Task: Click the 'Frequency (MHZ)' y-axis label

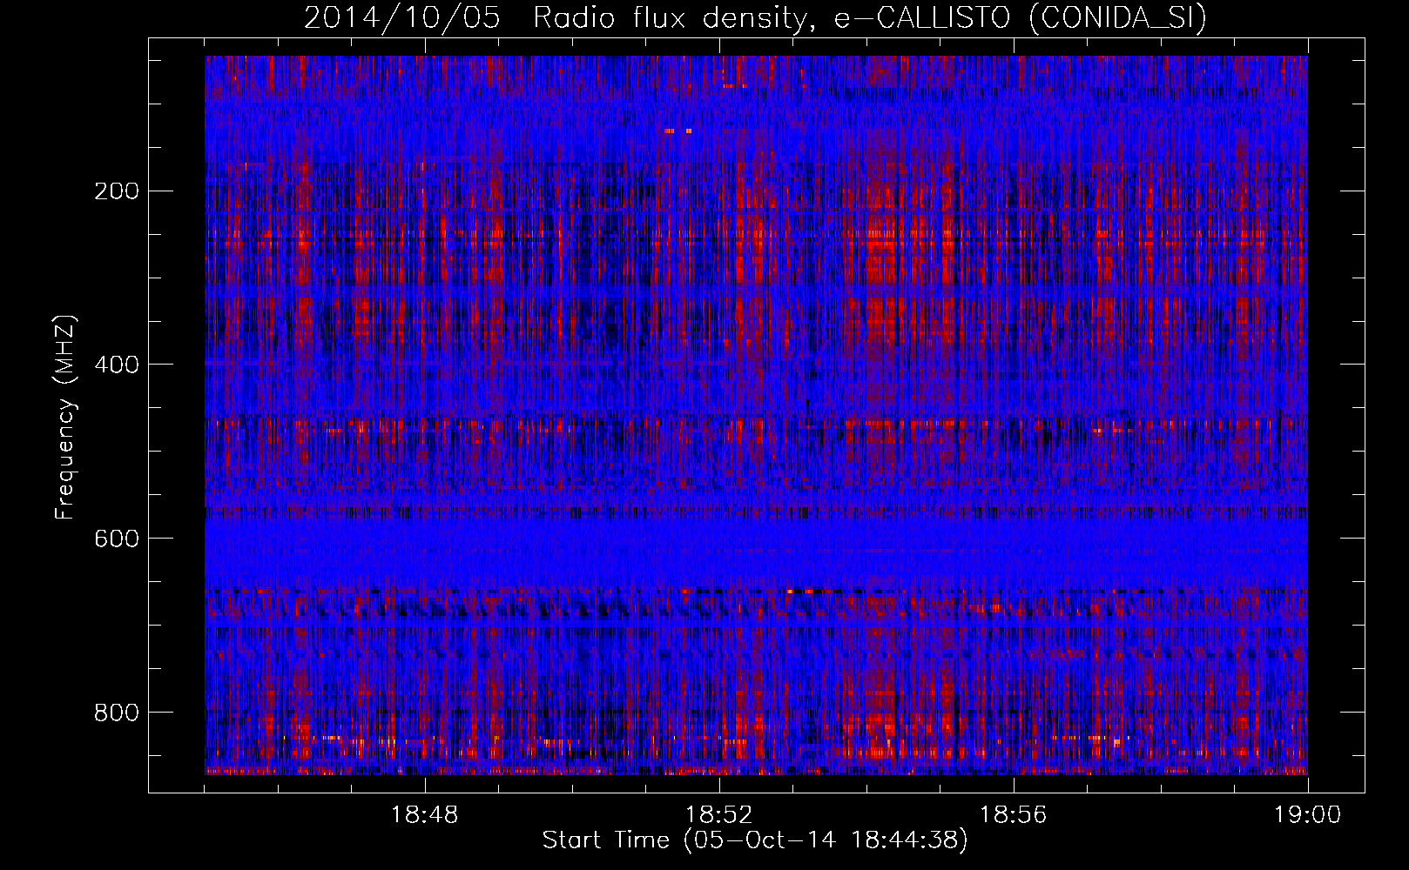Action: pyautogui.click(x=65, y=417)
